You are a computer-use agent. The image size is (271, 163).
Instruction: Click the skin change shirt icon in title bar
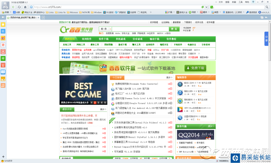tap(253, 2)
